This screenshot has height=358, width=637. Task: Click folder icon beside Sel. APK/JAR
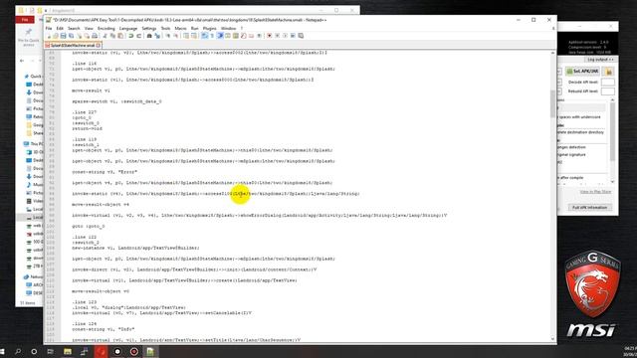pyautogui.click(x=608, y=72)
